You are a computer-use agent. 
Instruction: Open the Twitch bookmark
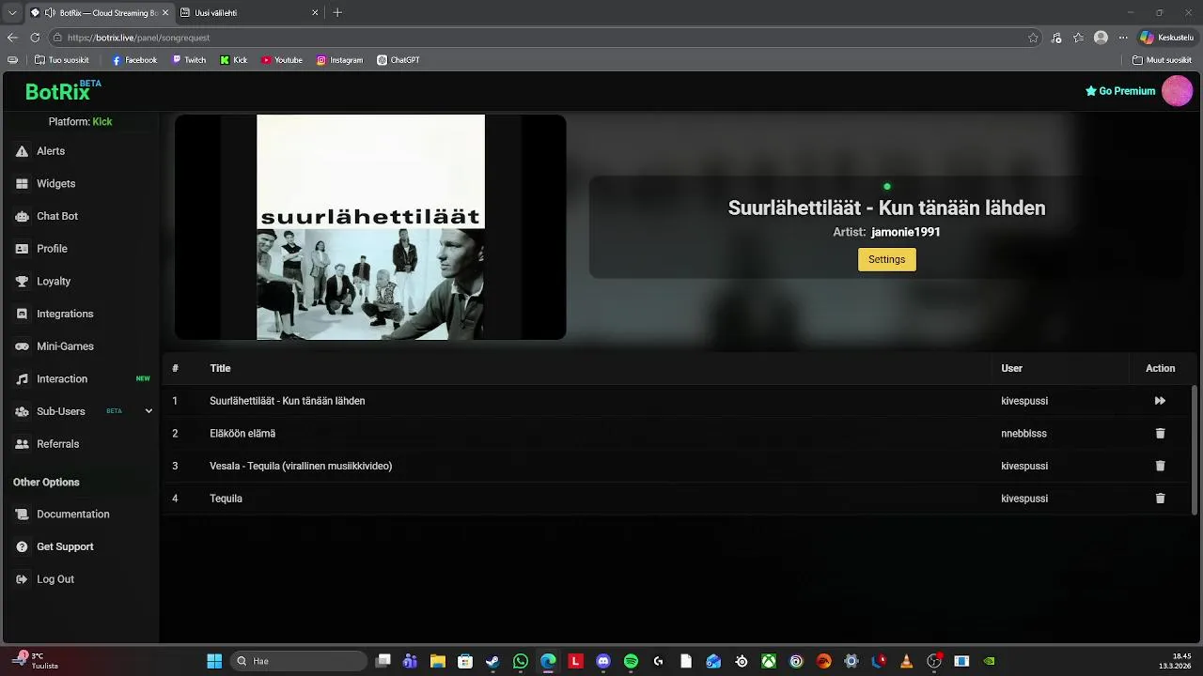(189, 60)
